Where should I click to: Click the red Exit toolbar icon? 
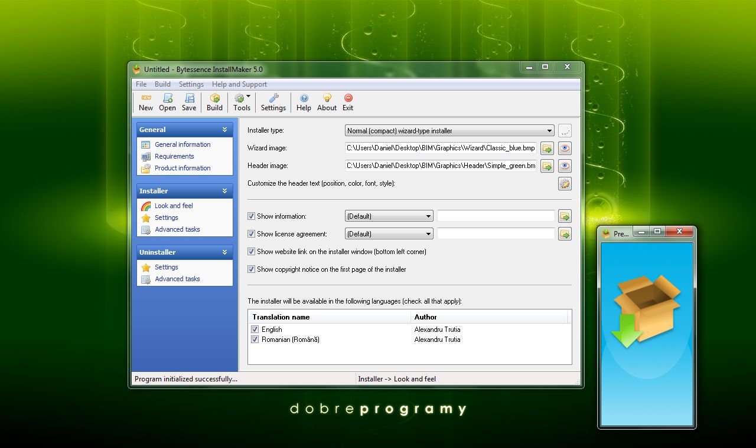pos(348,98)
